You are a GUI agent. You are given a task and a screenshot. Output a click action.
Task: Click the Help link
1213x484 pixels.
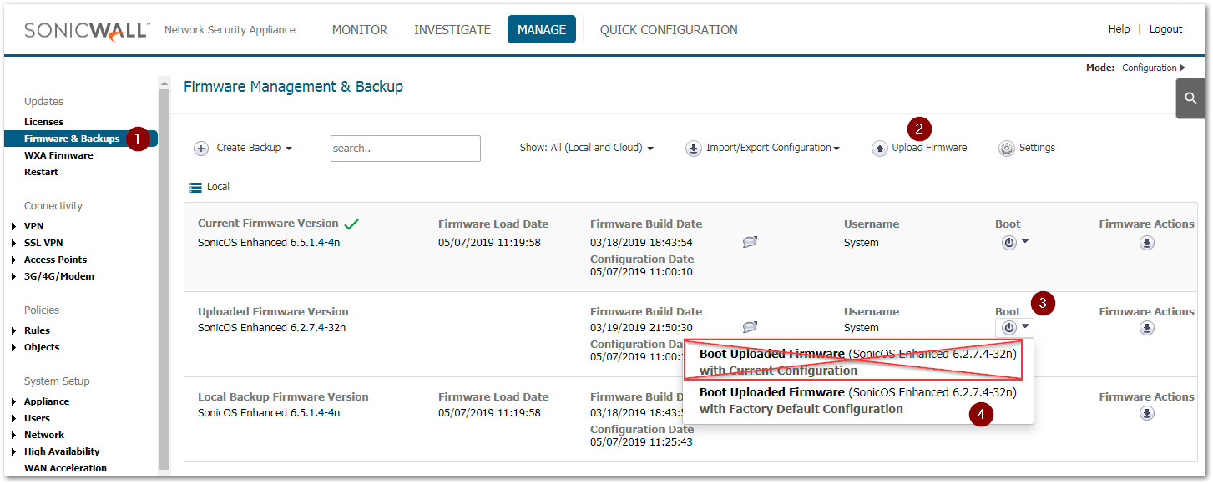[x=1119, y=29]
